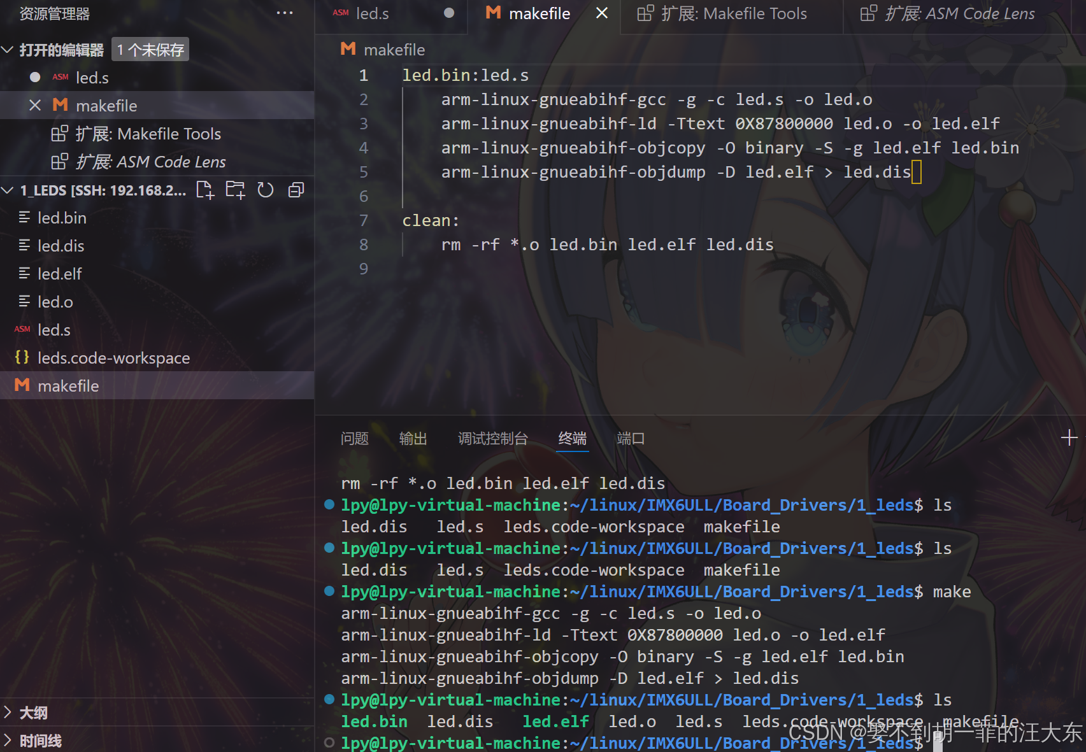Viewport: 1086px width, 752px height.
Task: Select the 终端 terminal panel tab
Action: (573, 438)
